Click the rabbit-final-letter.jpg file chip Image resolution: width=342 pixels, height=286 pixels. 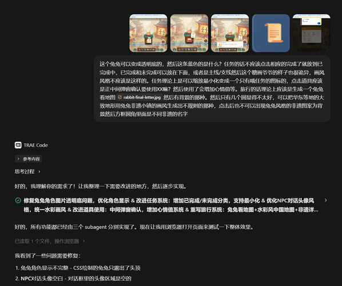coord(140,97)
